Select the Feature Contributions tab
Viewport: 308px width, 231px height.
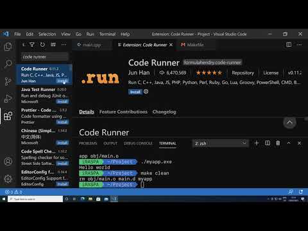[x=123, y=112]
